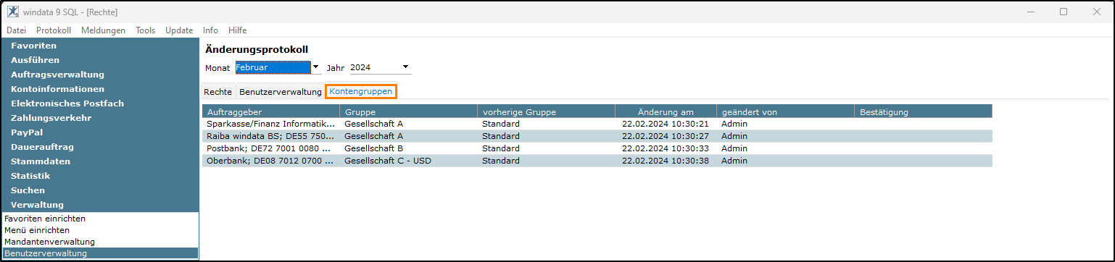The image size is (1115, 262).
Task: Click the timestamp 22.02.2024 10:30:27
Action: (666, 136)
